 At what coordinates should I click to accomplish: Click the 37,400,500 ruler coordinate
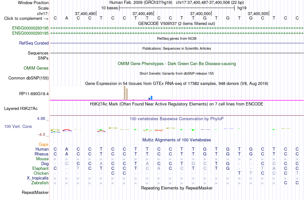point(200,13)
